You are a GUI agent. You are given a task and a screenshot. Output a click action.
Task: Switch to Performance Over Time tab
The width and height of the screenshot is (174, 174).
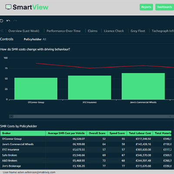[x=64, y=31]
